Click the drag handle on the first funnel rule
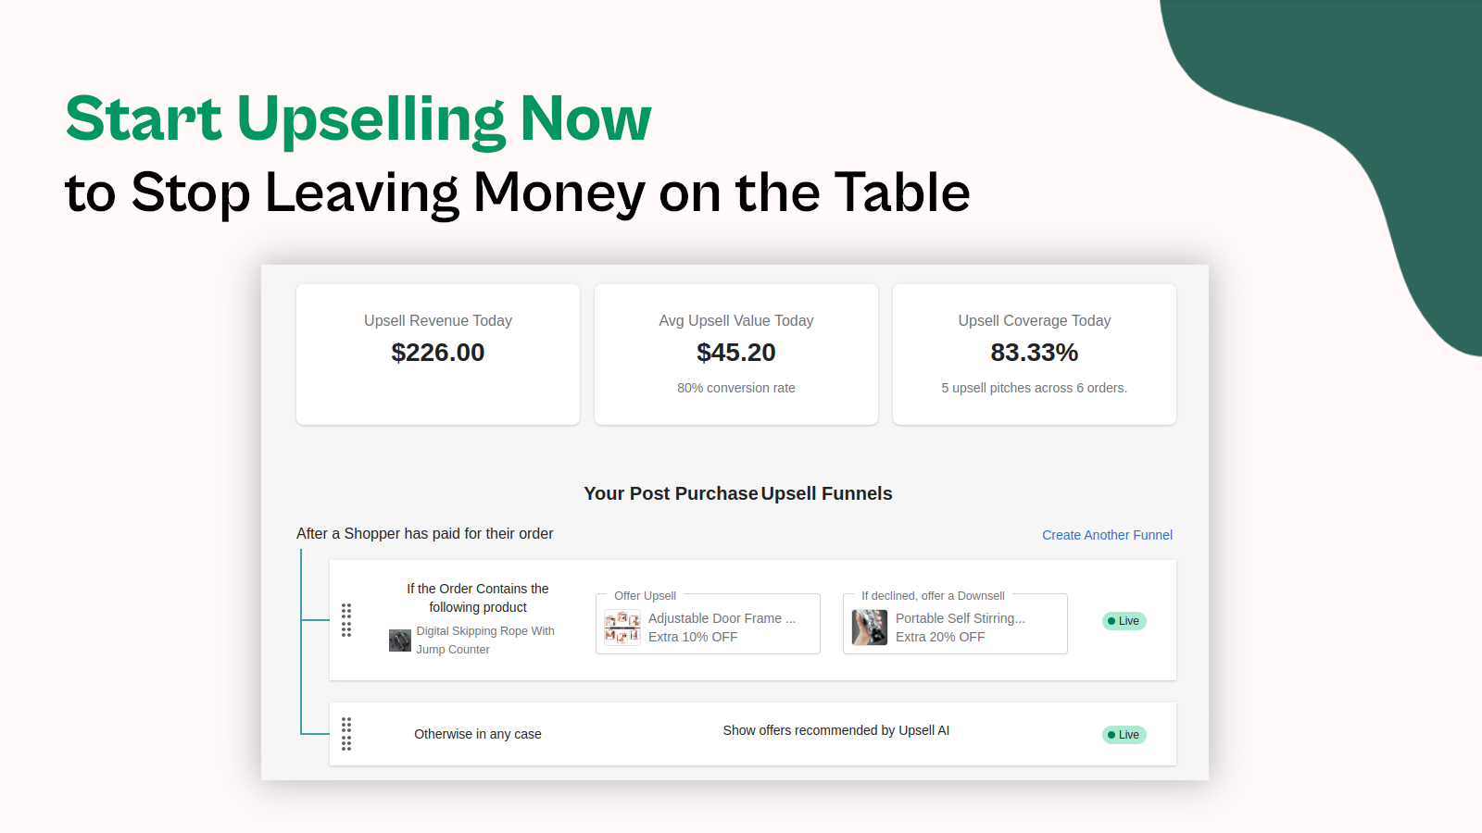 pos(346,620)
